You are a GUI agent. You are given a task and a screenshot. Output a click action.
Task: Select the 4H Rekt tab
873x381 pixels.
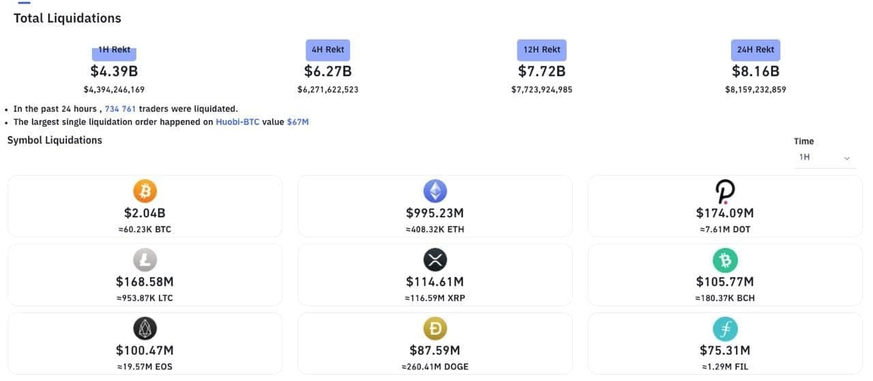pyautogui.click(x=327, y=50)
